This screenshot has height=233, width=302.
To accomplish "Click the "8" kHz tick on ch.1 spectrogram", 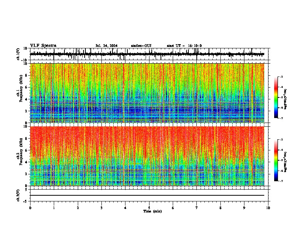I will 26,75.
